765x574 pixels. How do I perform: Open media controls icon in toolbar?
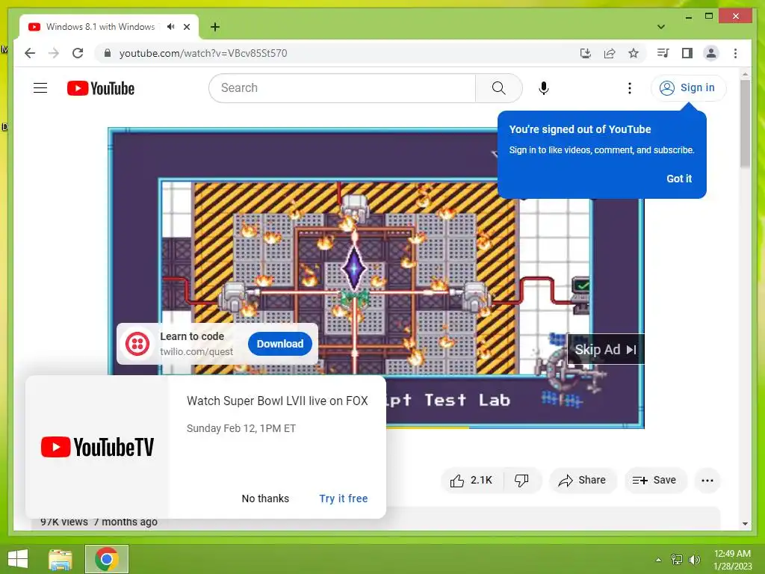pos(663,53)
